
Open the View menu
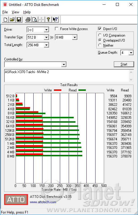coord(15,12)
